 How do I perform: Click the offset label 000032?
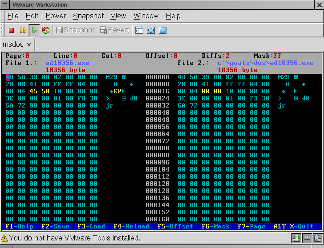158,105
